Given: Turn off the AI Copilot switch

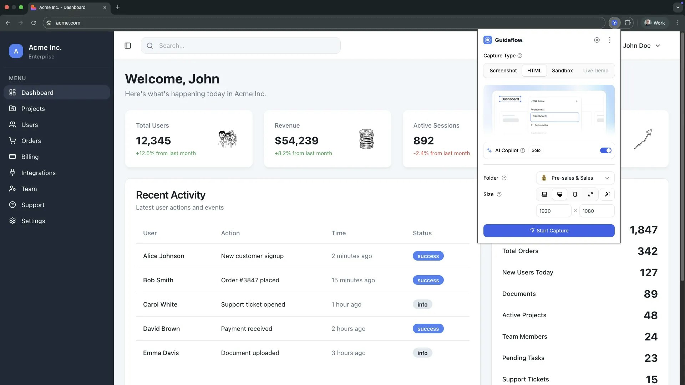Looking at the screenshot, I should (605, 150).
